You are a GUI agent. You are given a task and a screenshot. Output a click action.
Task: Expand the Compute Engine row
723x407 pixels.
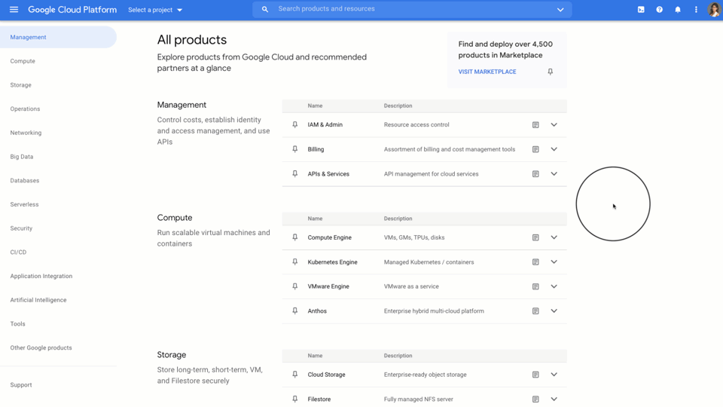pos(554,237)
